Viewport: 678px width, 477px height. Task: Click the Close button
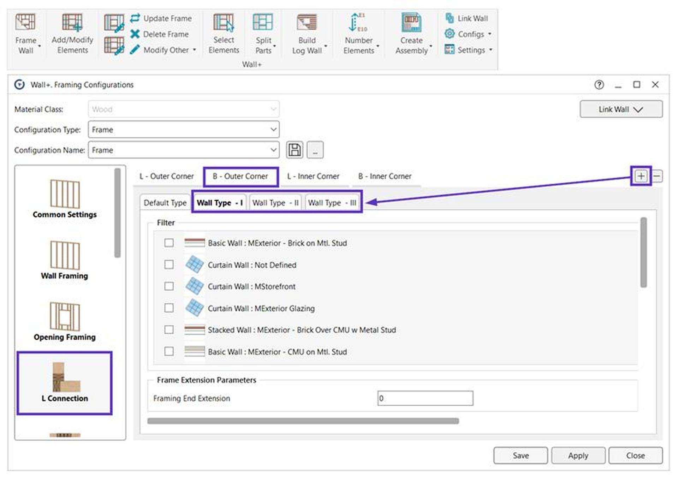coord(635,455)
